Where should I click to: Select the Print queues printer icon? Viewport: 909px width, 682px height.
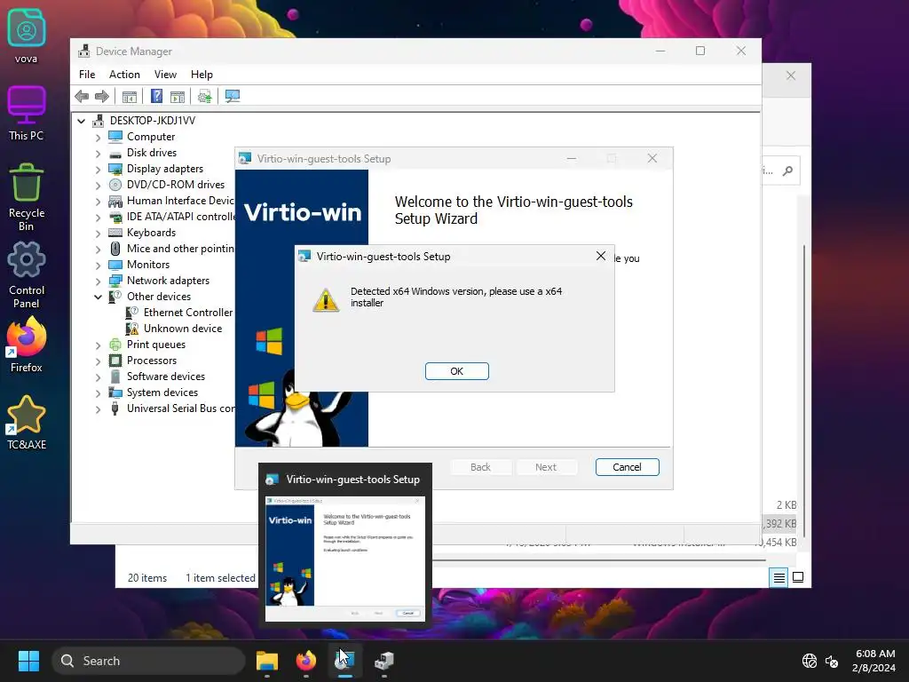pyautogui.click(x=115, y=345)
